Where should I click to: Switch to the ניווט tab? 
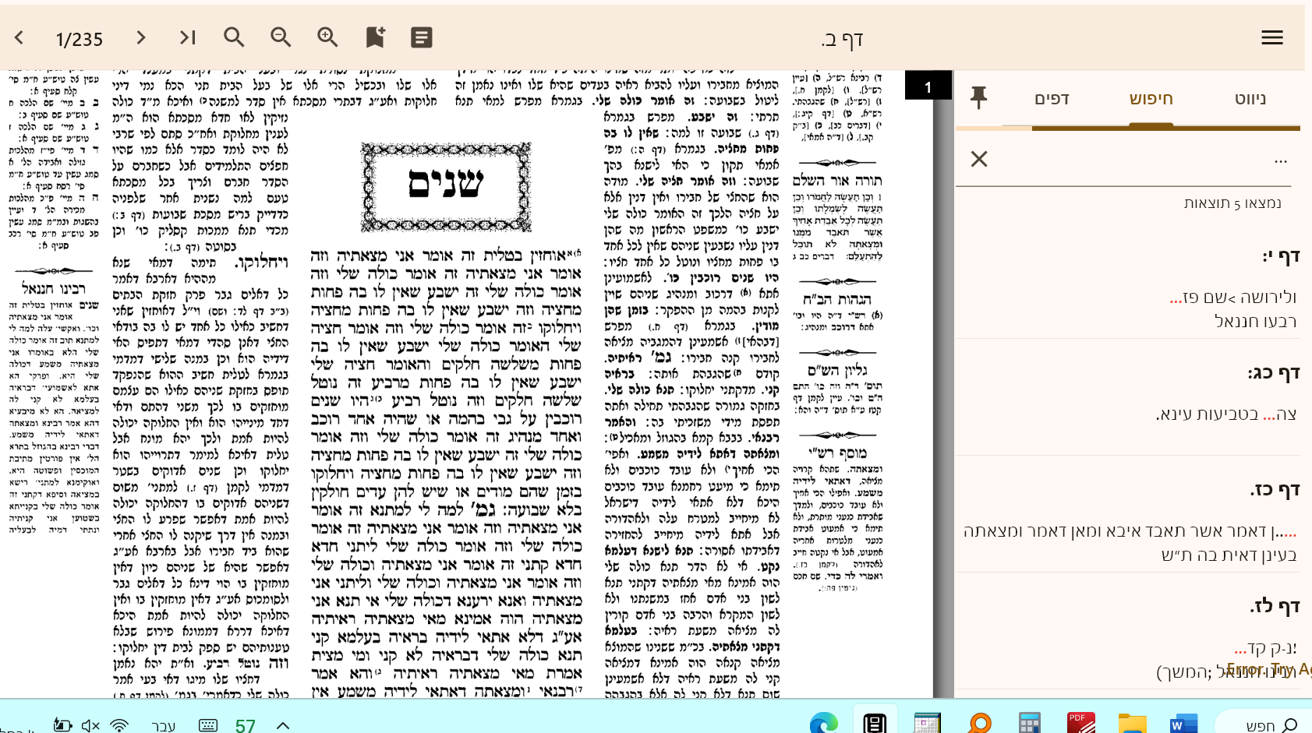(x=1250, y=99)
